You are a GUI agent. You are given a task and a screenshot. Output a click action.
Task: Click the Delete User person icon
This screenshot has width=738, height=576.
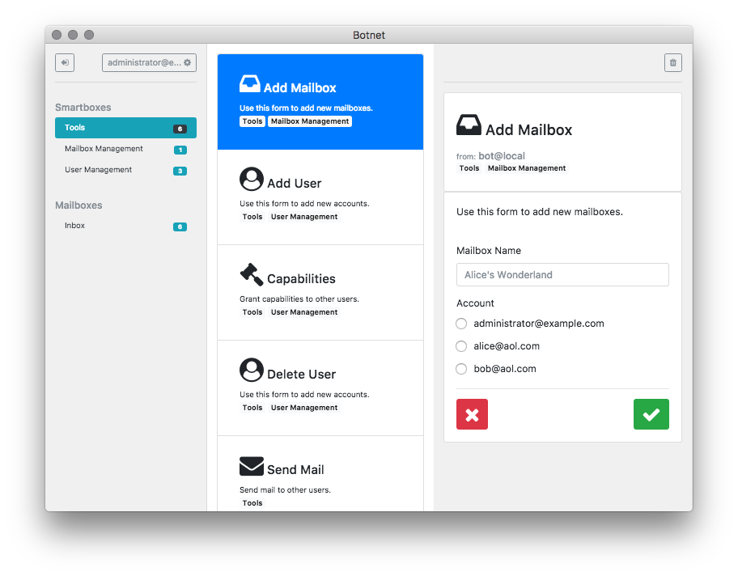click(x=252, y=370)
